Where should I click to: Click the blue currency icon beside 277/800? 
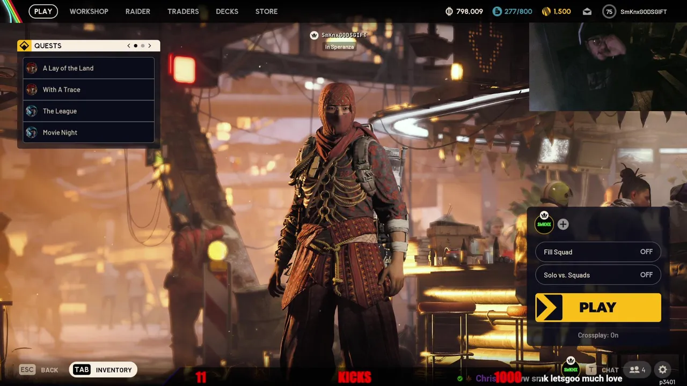point(497,11)
